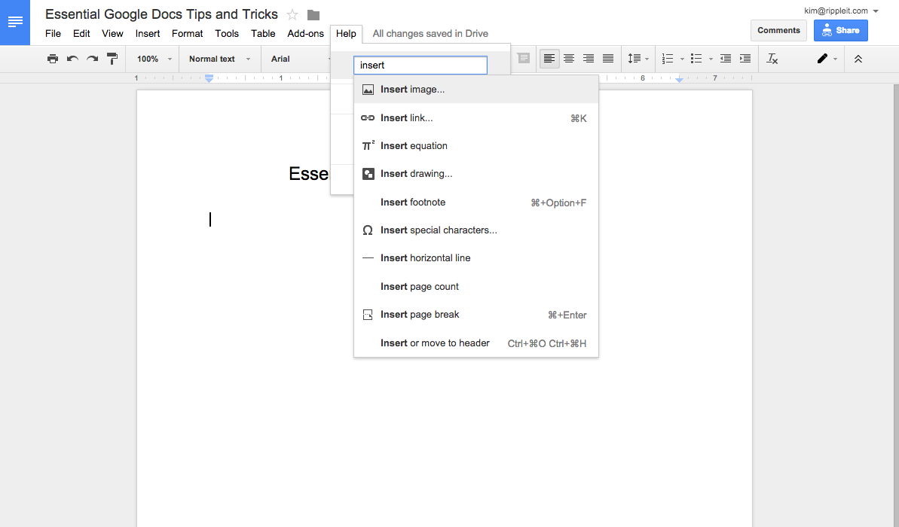
Task: Choose Insert special characters… result
Action: 475,230
